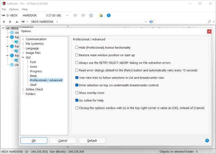The height and width of the screenshot is (154, 216).
Task: Switch to large icons view
Action: coord(91,15)
